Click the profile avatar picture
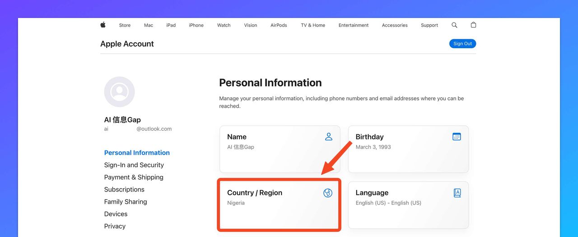 pyautogui.click(x=119, y=92)
